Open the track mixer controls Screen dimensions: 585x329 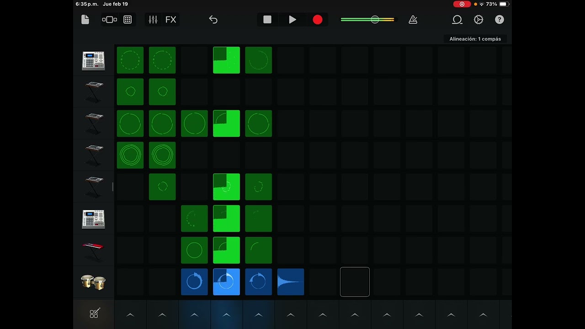pos(153,20)
